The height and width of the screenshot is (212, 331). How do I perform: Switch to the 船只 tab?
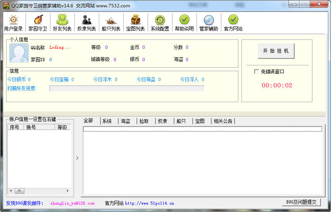pyautogui.click(x=181, y=121)
